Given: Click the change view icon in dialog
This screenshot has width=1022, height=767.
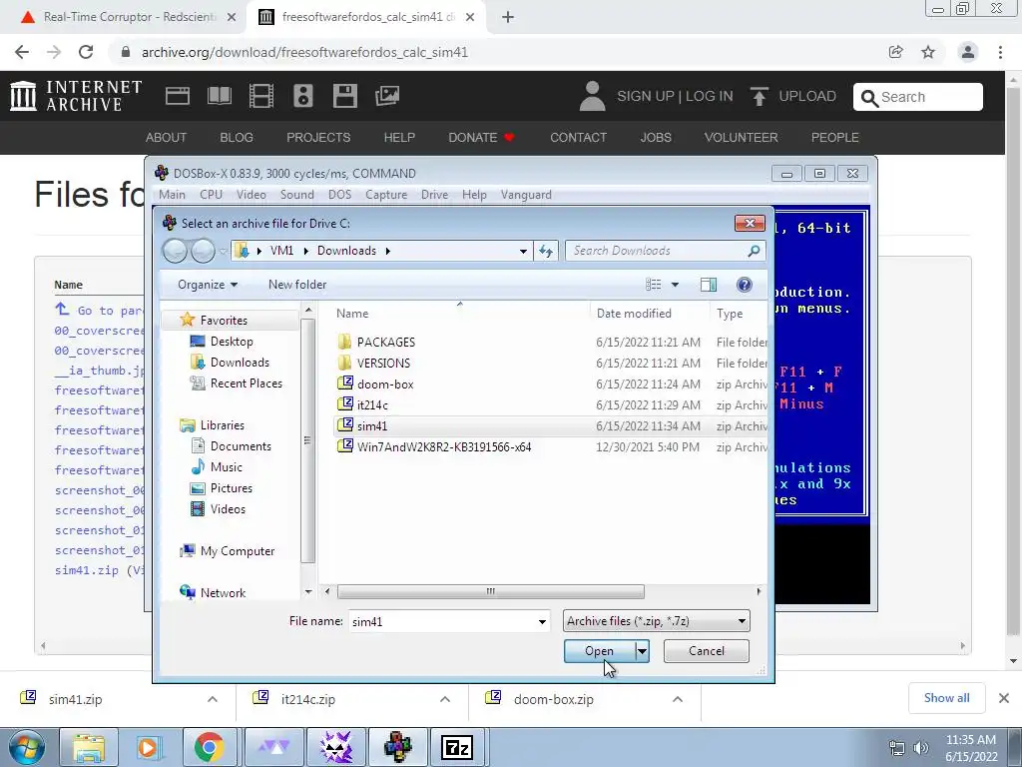Looking at the screenshot, I should (653, 285).
